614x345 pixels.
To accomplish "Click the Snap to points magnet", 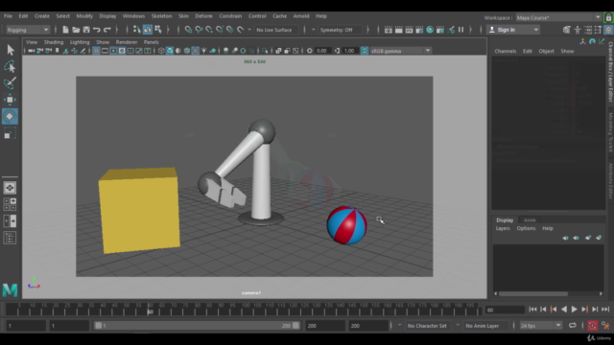I will point(209,30).
